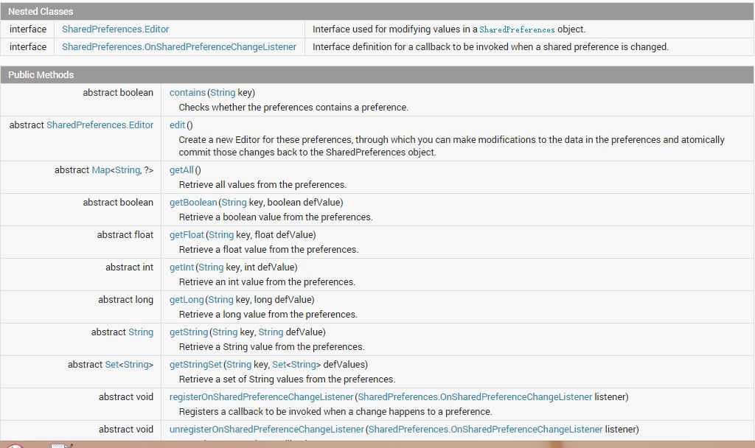Go to the getBoolean method
This screenshot has width=755, height=448.
pyautogui.click(x=193, y=203)
